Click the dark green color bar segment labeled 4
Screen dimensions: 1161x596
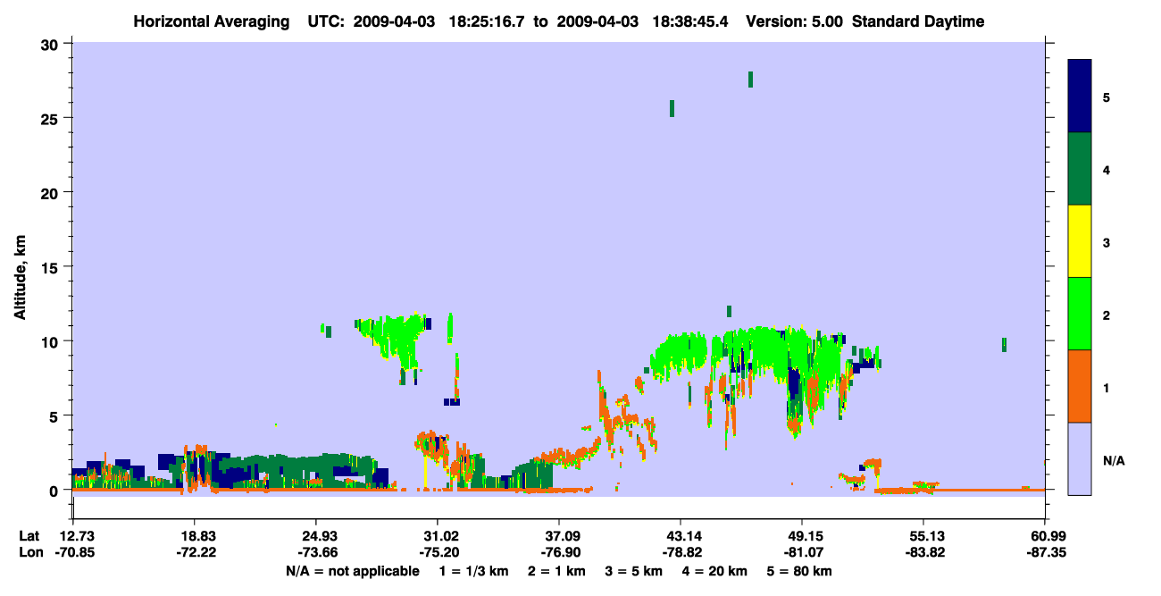tap(1080, 169)
